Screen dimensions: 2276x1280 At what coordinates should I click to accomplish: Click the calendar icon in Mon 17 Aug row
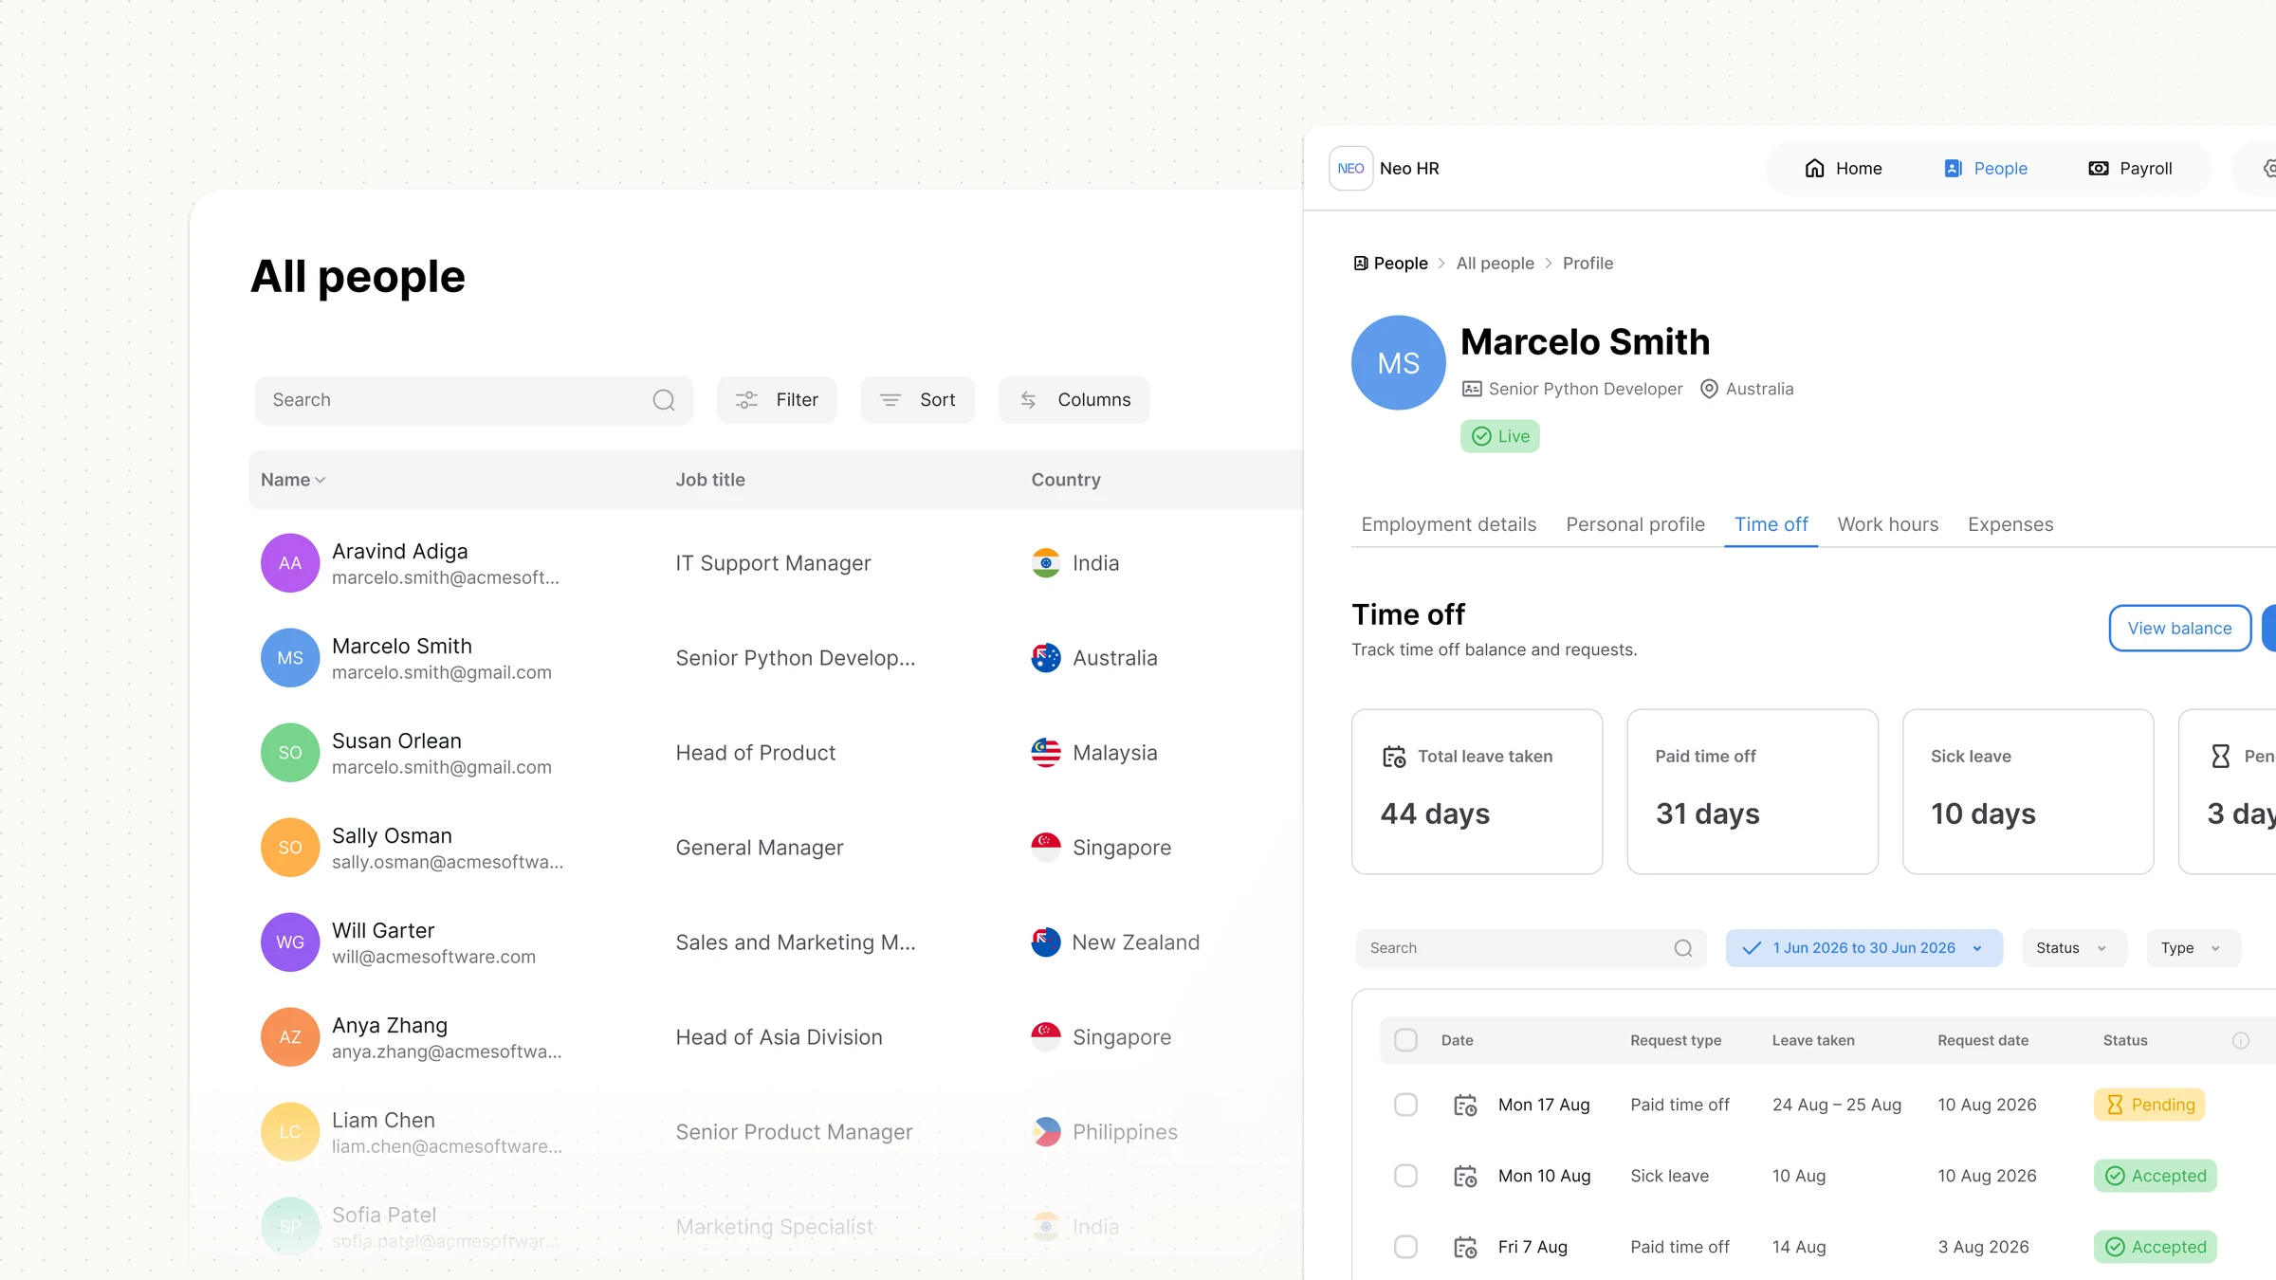tap(1465, 1106)
